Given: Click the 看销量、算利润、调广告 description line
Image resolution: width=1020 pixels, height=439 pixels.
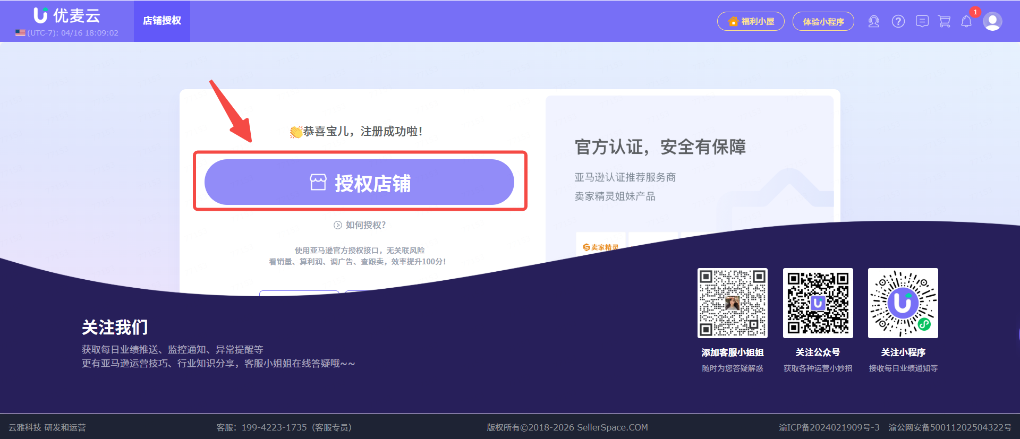Looking at the screenshot, I should 358,262.
